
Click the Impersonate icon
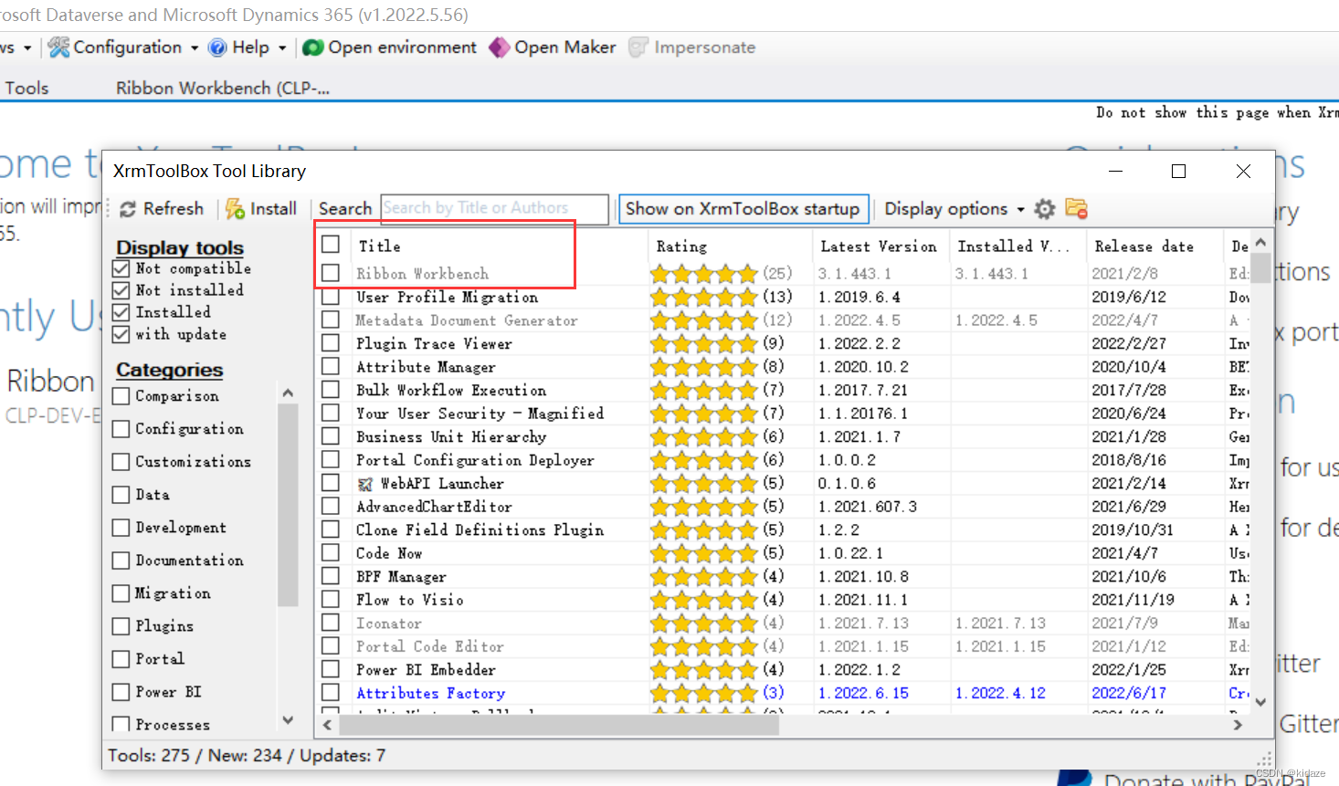[638, 47]
